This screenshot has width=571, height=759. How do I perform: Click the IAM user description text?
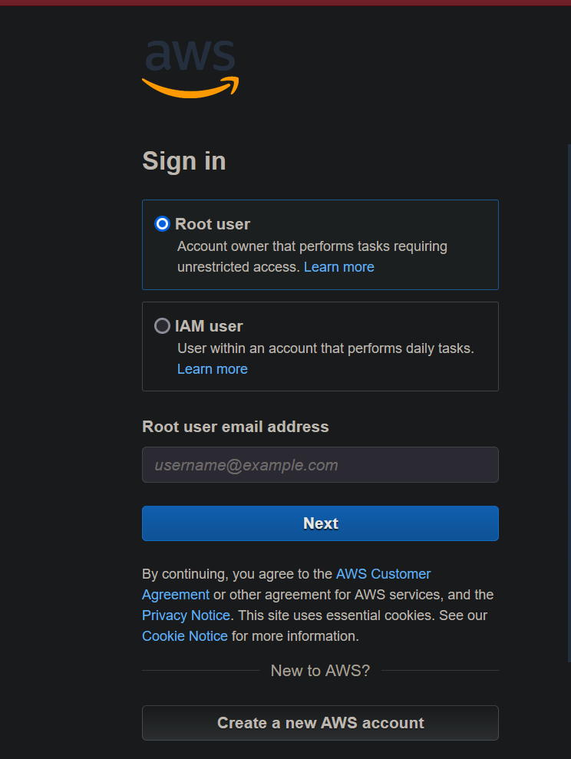click(325, 348)
